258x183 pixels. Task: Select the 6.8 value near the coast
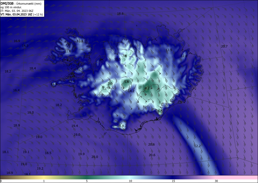pyautogui.click(x=160, y=111)
